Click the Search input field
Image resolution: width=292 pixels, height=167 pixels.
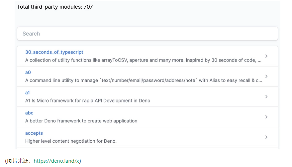pos(147,34)
